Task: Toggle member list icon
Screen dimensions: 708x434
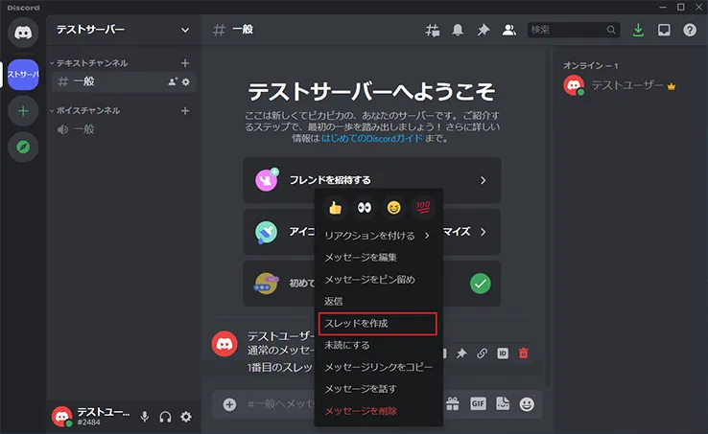Action: pos(508,31)
